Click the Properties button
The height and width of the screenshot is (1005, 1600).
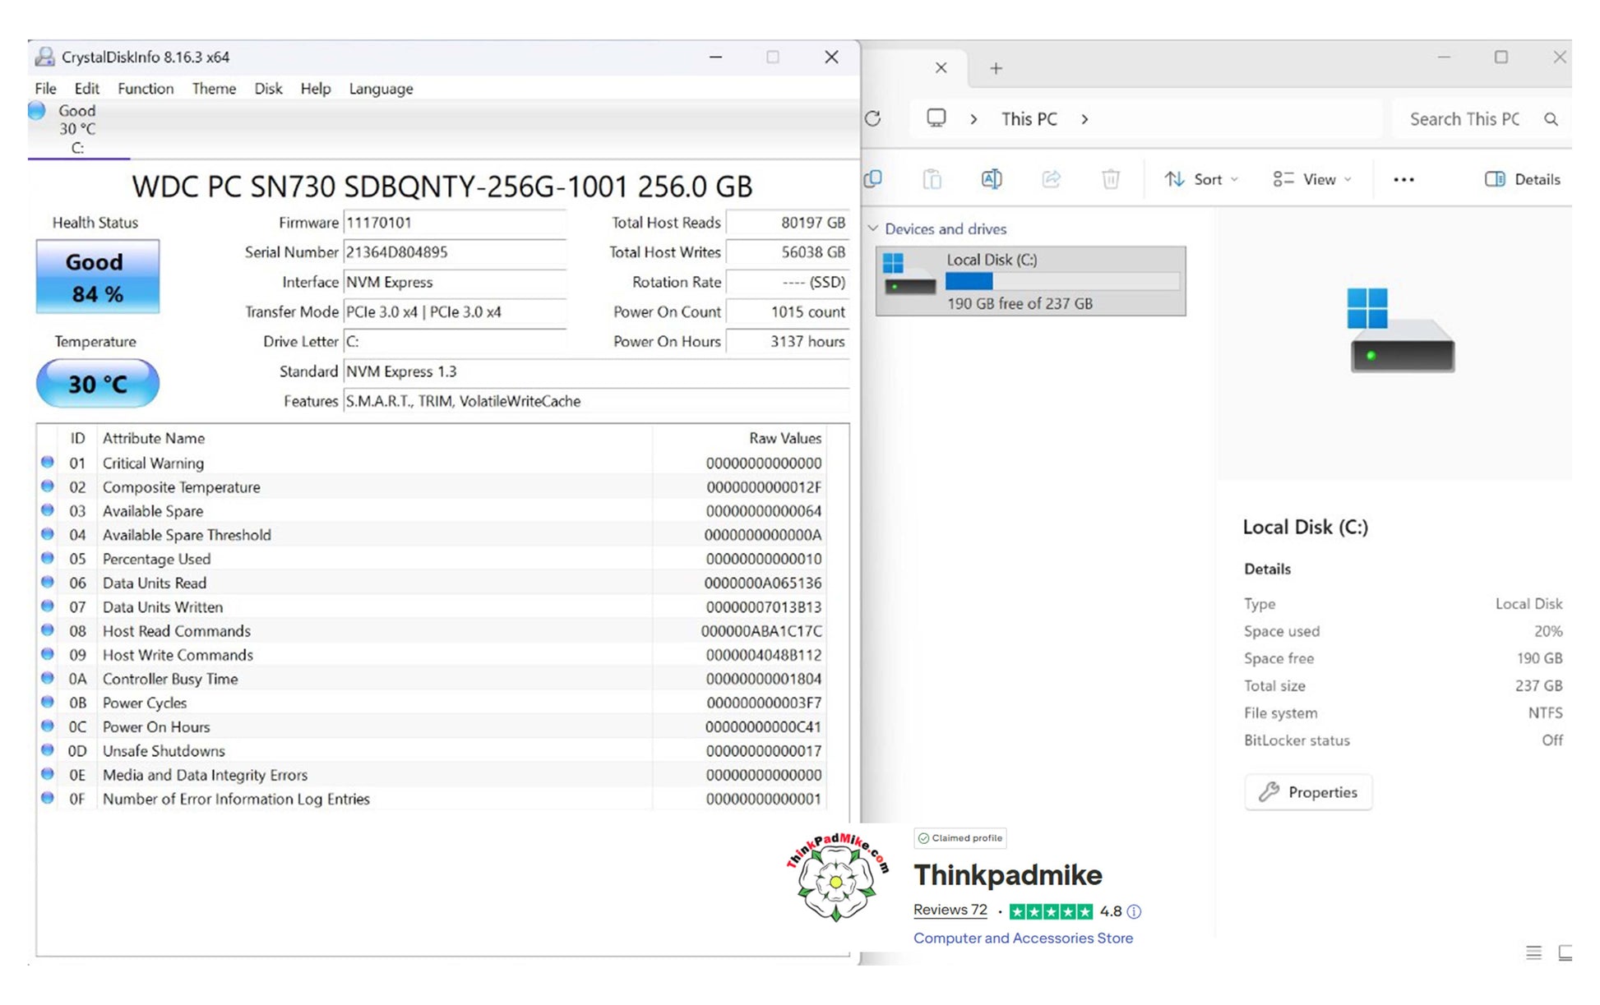(x=1308, y=792)
